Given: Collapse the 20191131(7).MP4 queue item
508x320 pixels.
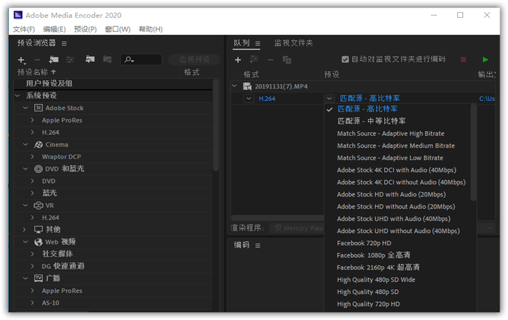Looking at the screenshot, I should (x=234, y=86).
